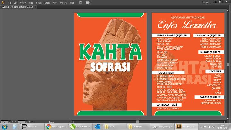Open the Window menu

pyautogui.click(x=63, y=3)
